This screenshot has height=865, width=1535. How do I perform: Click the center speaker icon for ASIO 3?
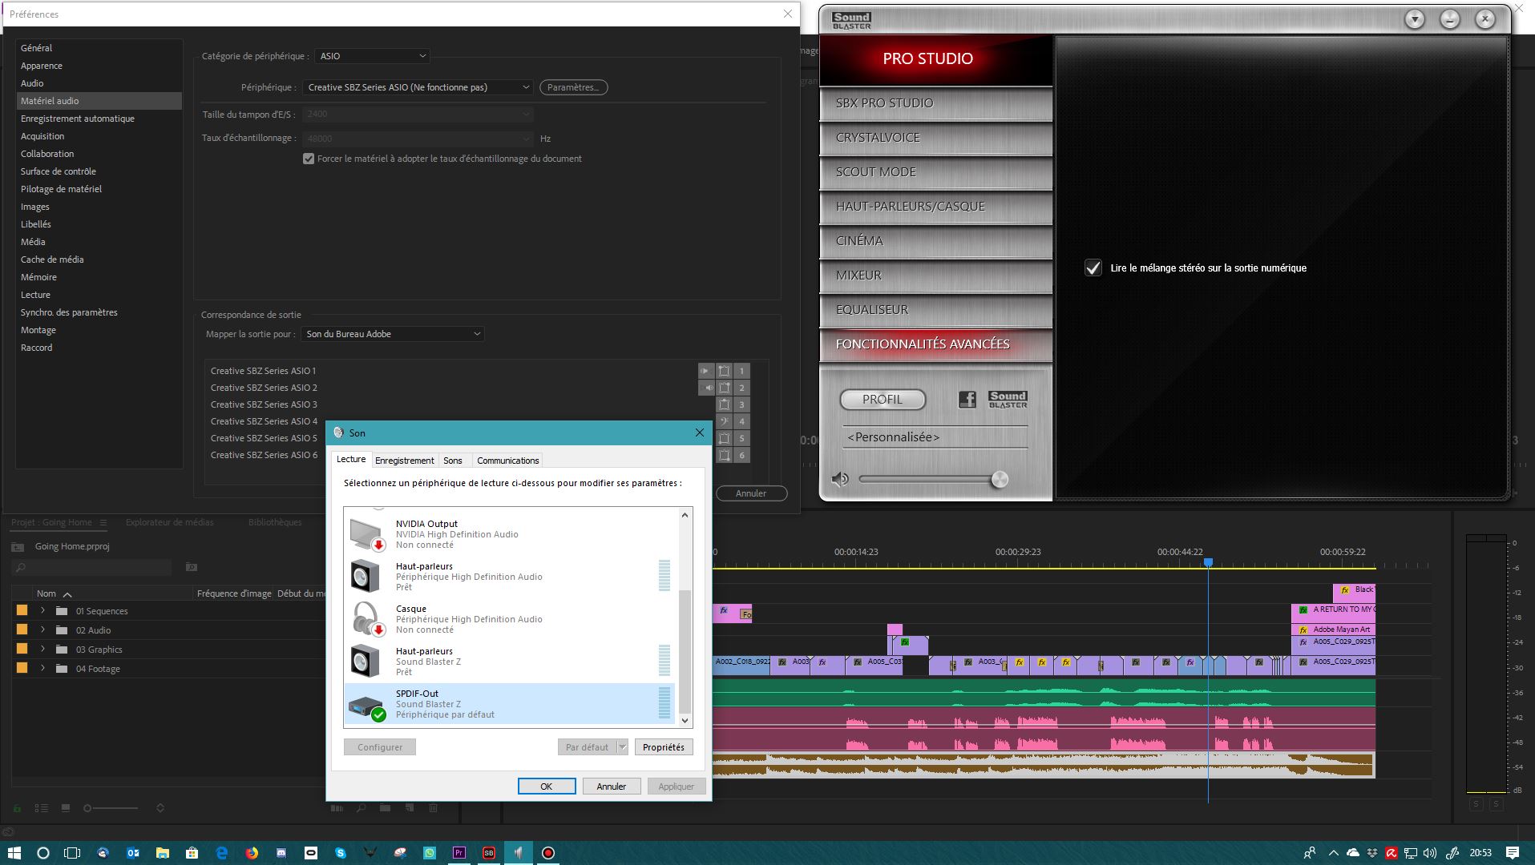(x=724, y=404)
